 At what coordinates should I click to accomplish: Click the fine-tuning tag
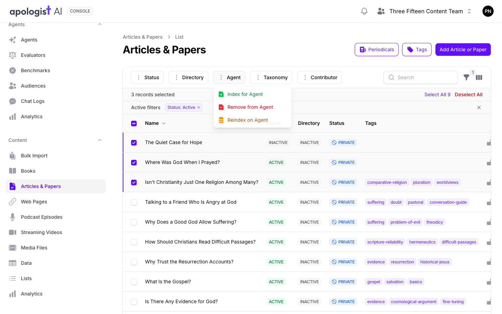point(453,302)
